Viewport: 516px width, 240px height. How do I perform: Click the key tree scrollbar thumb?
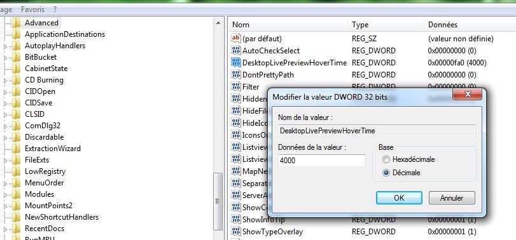coord(218,201)
